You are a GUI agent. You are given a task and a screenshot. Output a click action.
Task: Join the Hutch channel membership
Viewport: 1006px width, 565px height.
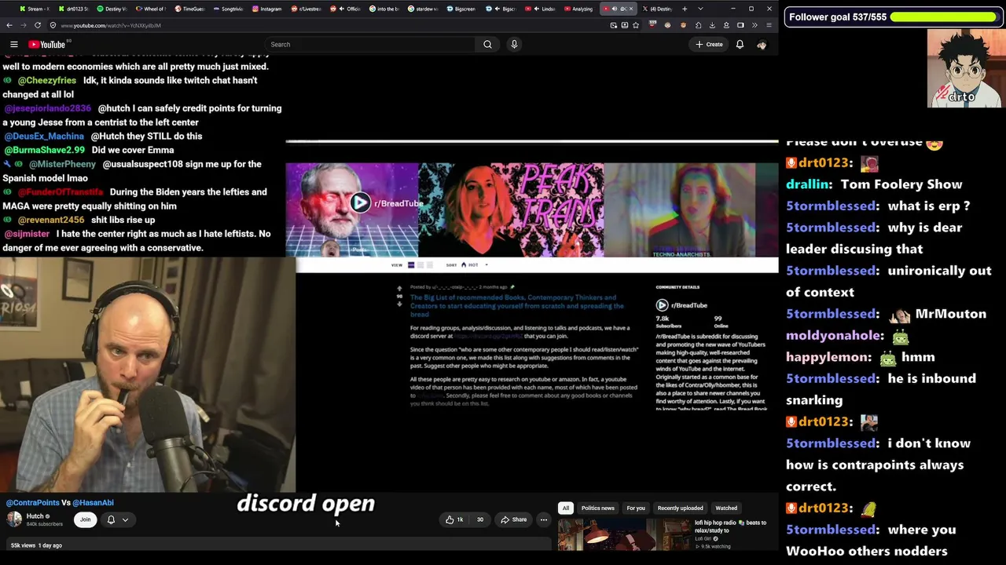(x=85, y=519)
